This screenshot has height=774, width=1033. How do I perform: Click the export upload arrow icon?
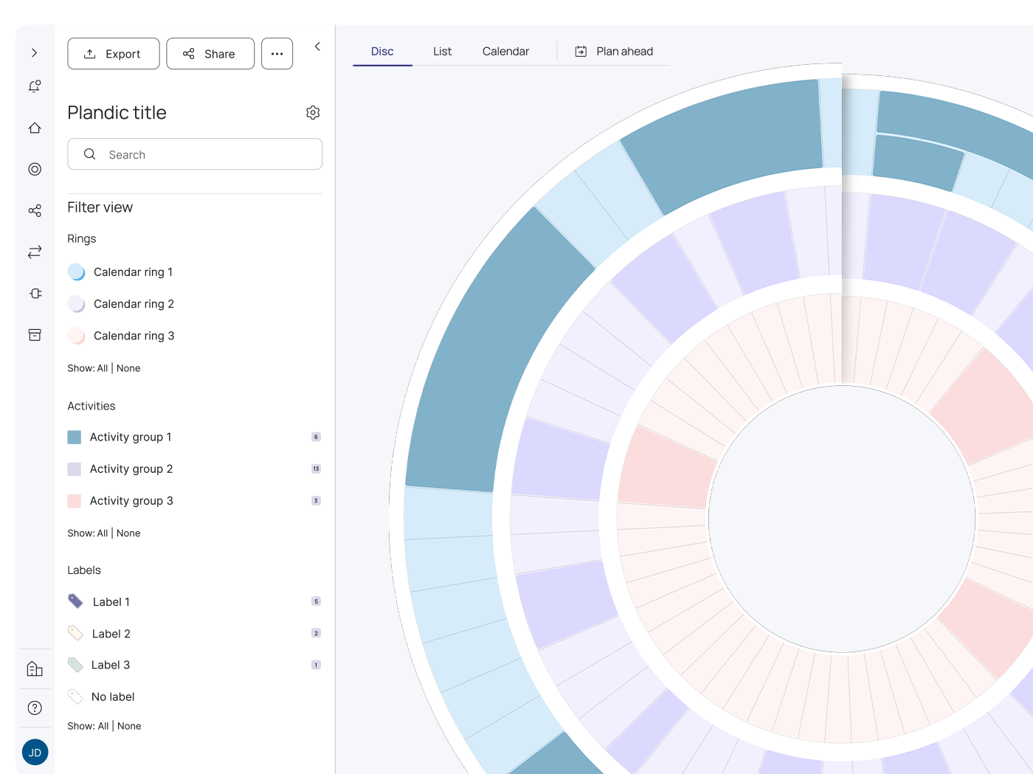tap(90, 54)
